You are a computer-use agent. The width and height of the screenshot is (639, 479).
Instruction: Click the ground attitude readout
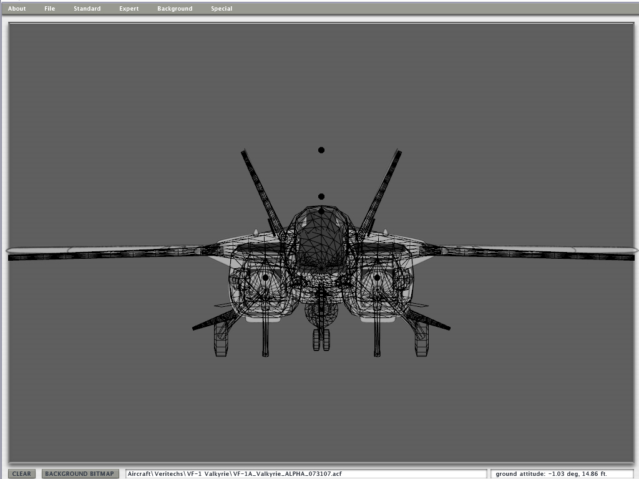[x=563, y=474]
